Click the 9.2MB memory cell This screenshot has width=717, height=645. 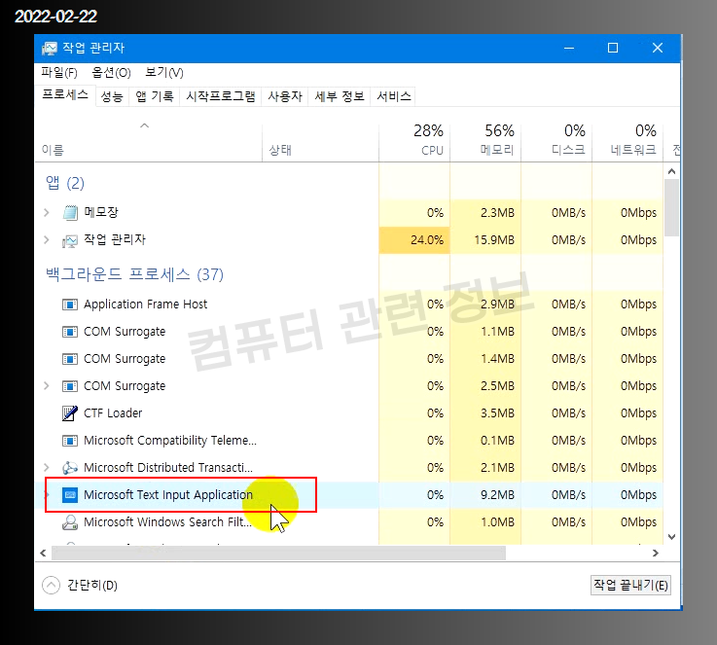(485, 495)
